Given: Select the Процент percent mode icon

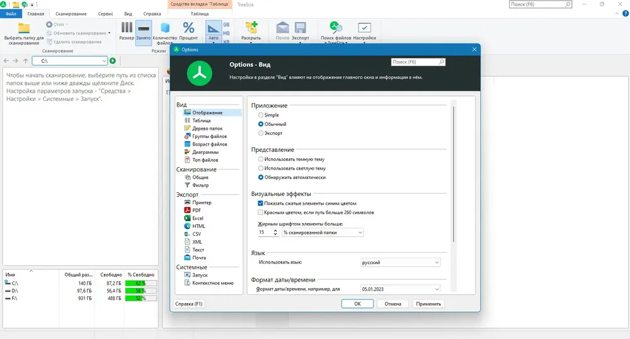Looking at the screenshot, I should (x=188, y=28).
